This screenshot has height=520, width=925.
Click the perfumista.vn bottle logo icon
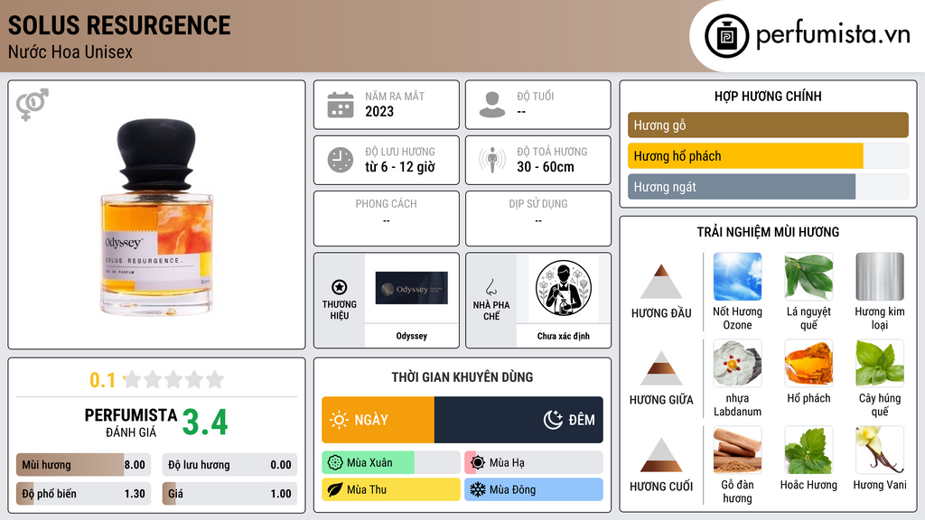726,36
